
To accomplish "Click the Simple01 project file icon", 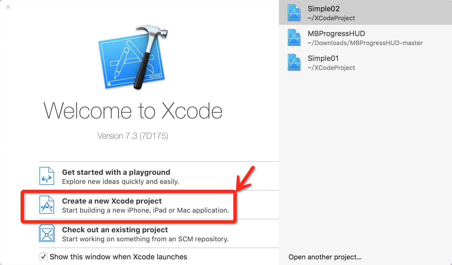I will pos(294,62).
